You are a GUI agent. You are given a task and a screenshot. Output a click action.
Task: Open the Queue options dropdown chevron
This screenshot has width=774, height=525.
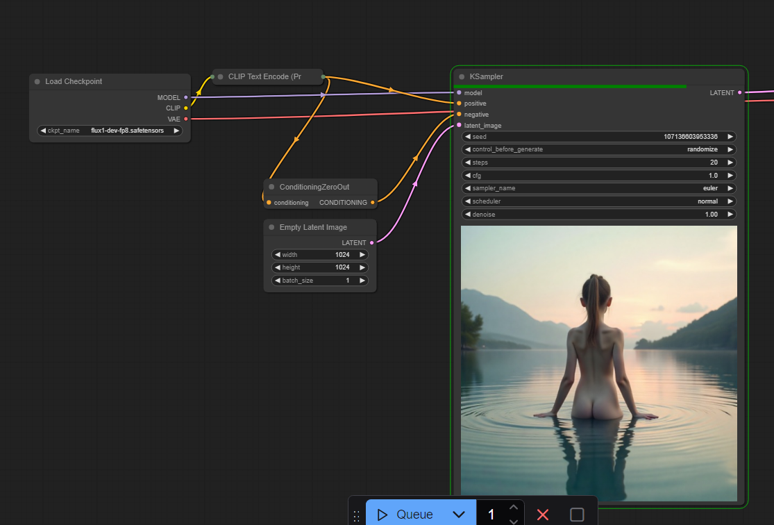(459, 514)
